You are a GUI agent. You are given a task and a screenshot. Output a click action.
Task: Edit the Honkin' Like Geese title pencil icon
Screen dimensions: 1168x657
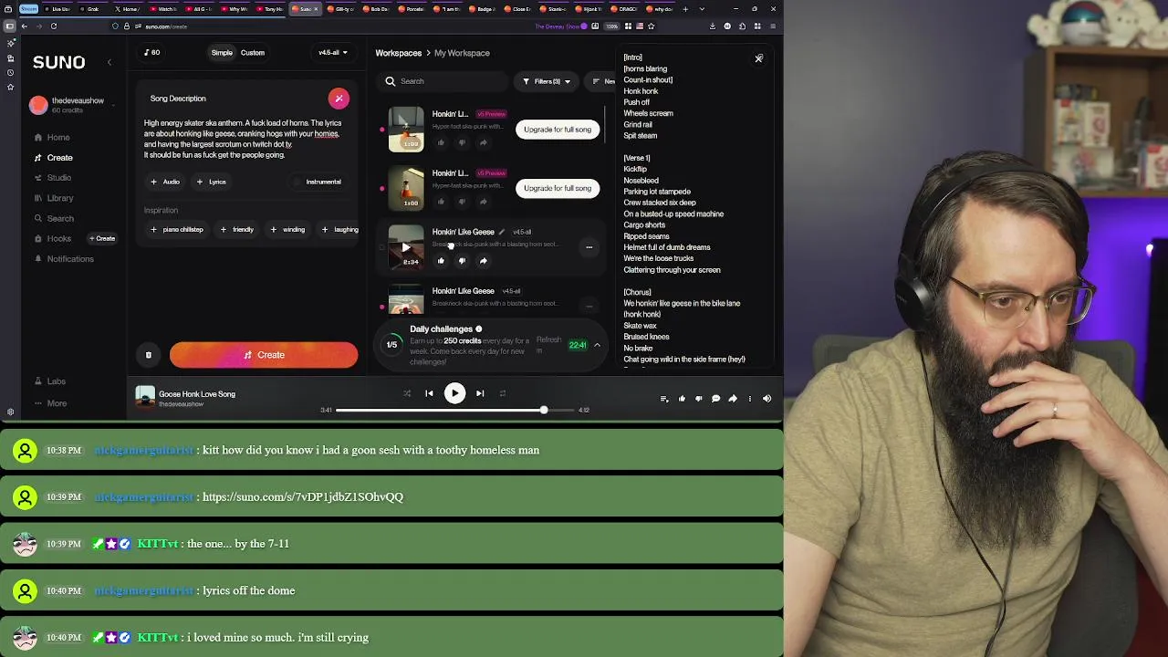[x=501, y=232]
